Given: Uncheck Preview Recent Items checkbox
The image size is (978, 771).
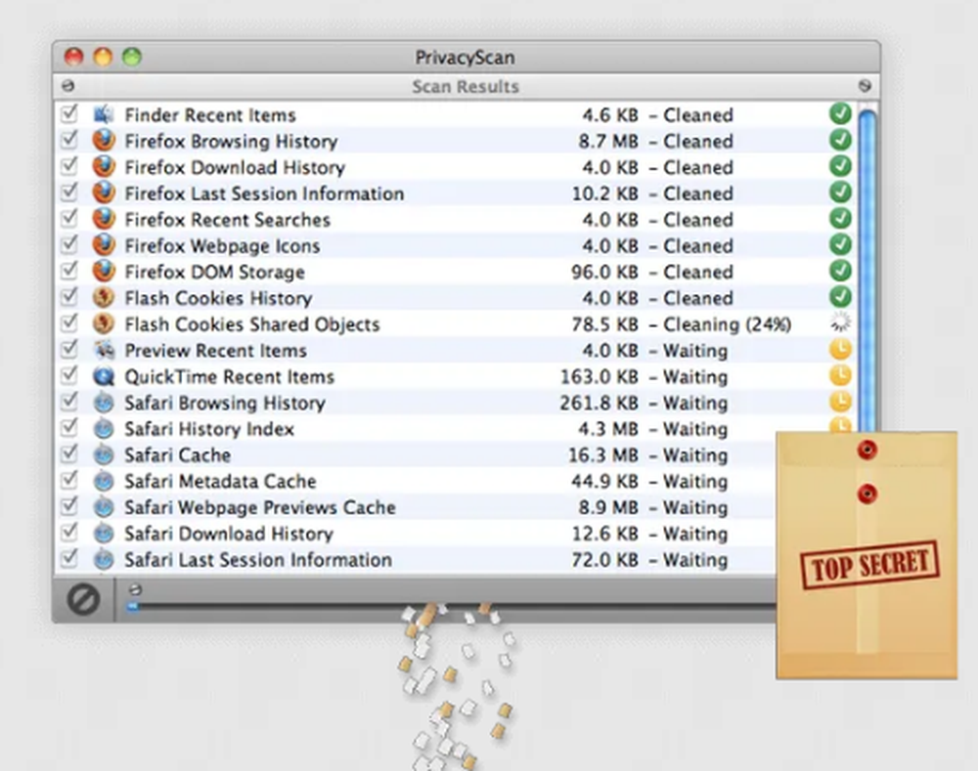Looking at the screenshot, I should pos(69,350).
